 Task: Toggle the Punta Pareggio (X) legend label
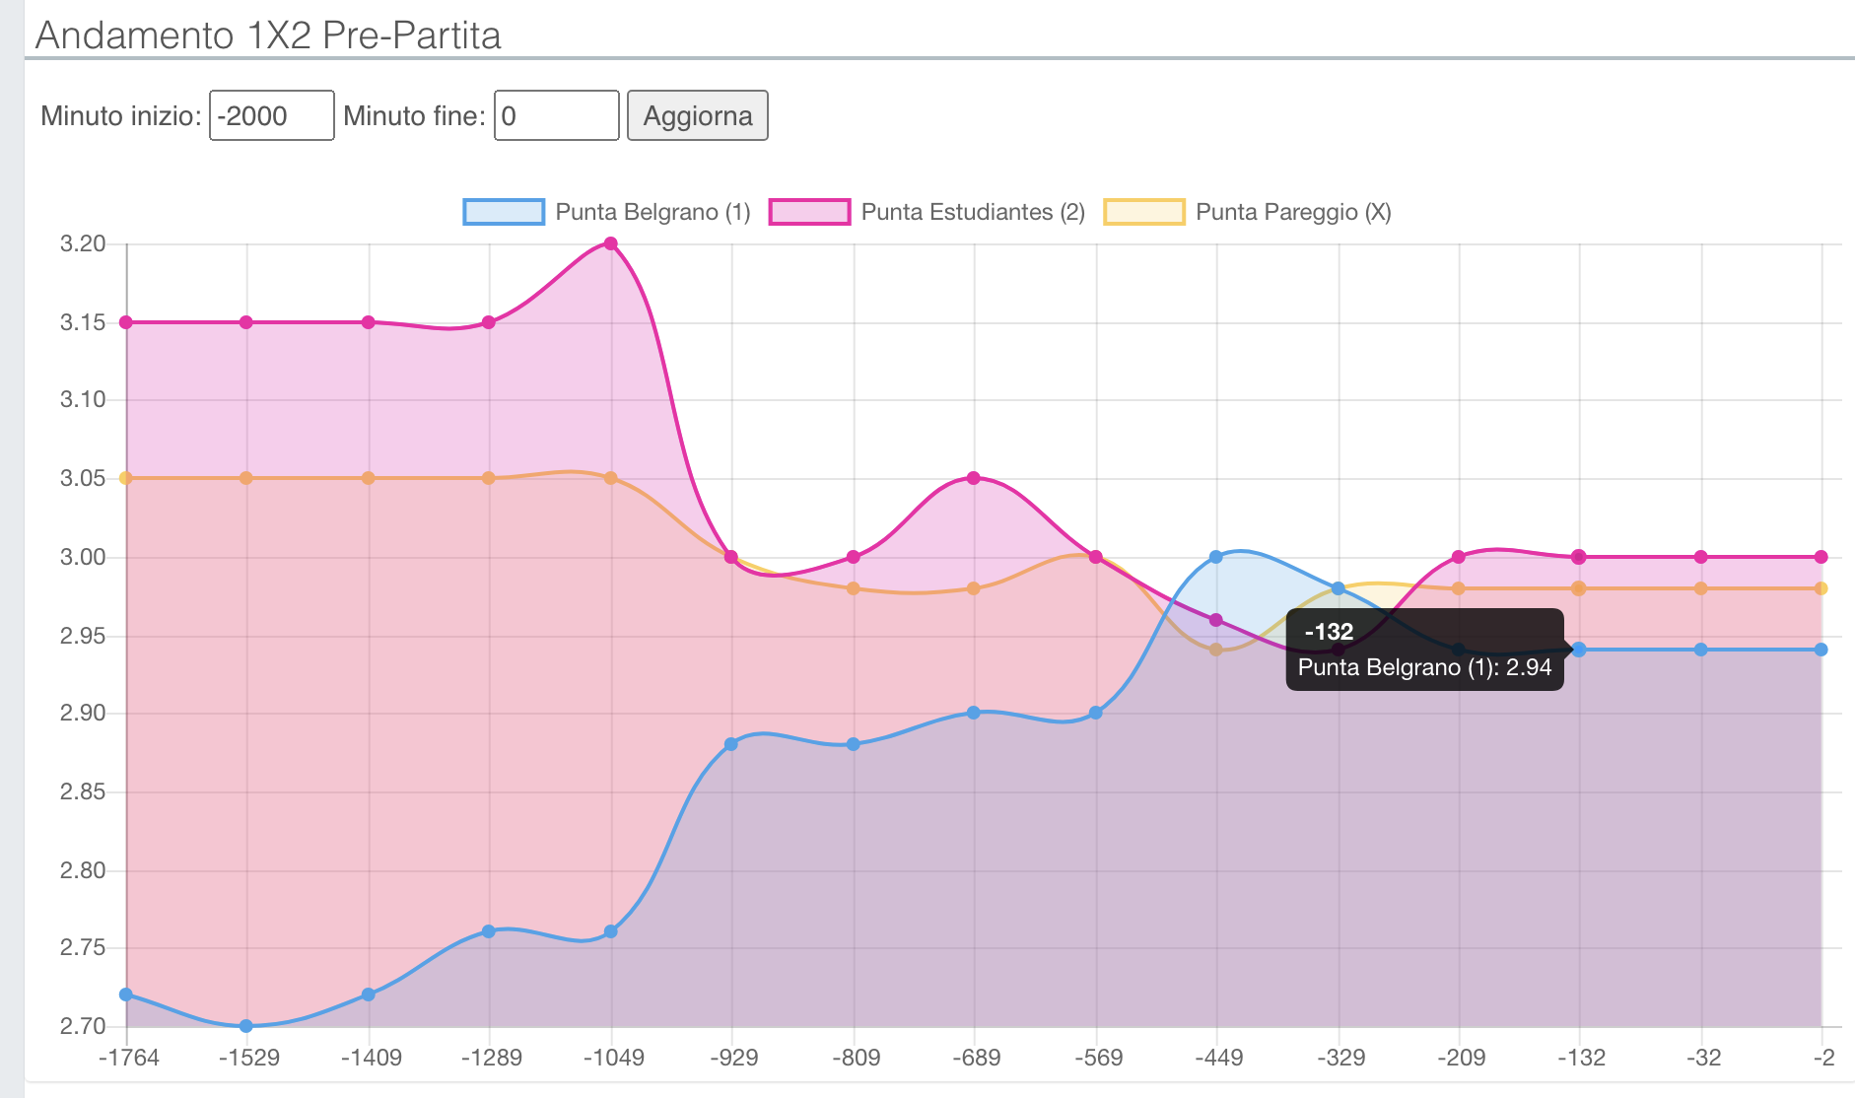(1292, 212)
